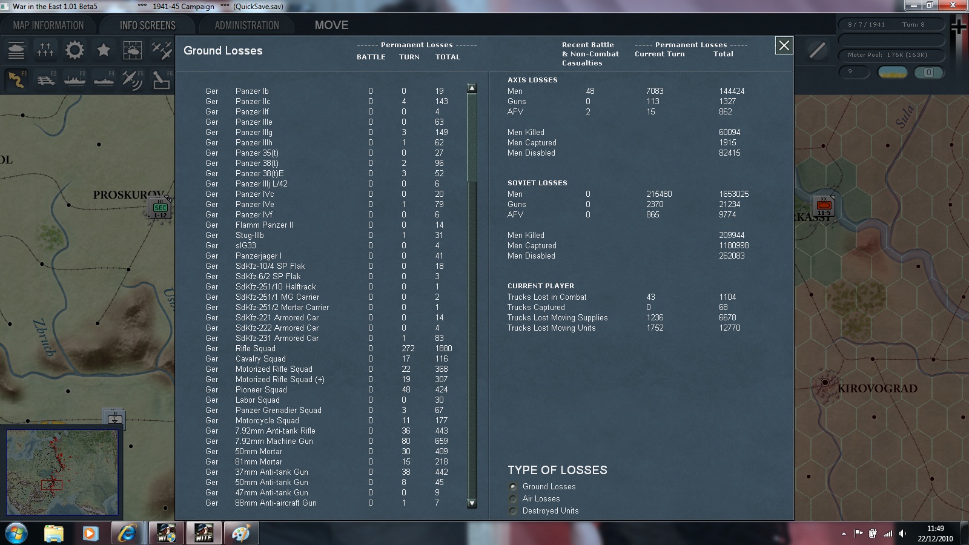969x545 pixels.
Task: Open the Info Screens tab
Action: click(x=148, y=25)
